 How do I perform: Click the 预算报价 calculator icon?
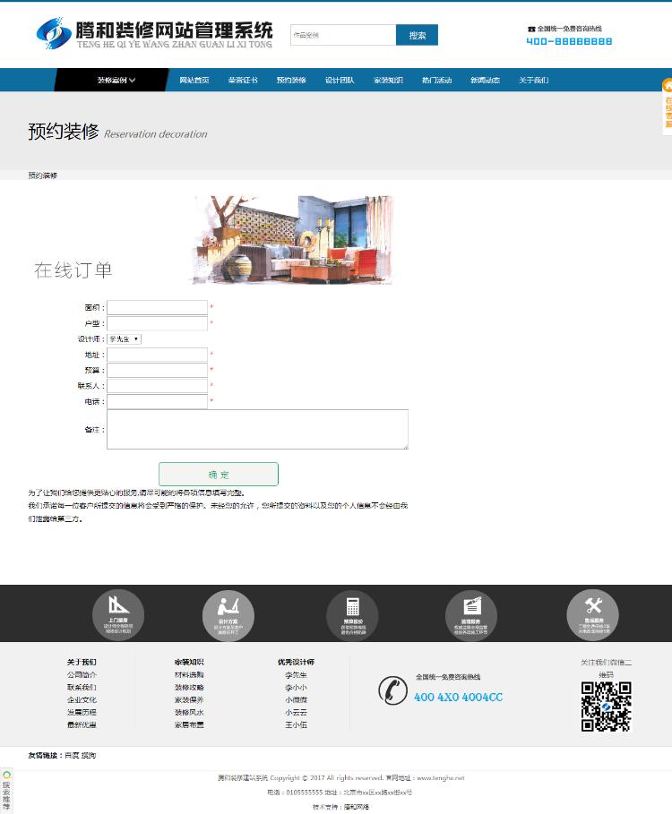(353, 607)
